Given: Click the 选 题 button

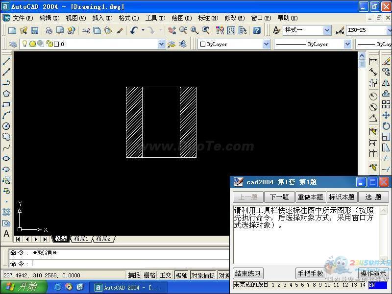Looking at the screenshot, I should (x=373, y=197).
